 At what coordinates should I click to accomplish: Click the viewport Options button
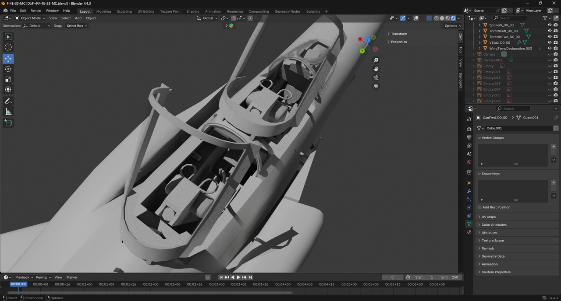(x=451, y=26)
